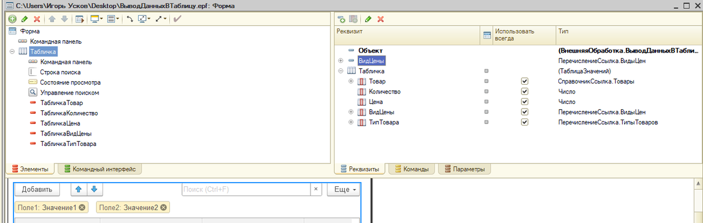Click the diagonal expand arrows icon
The height and width of the screenshot is (223, 703).
pyautogui.click(x=159, y=19)
